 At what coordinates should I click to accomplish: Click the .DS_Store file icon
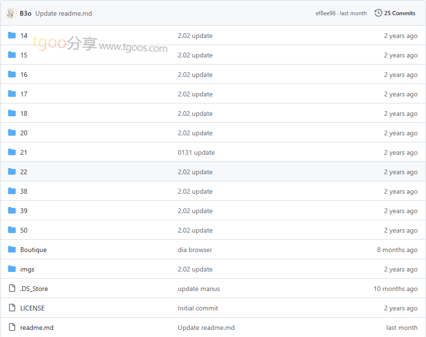point(12,289)
